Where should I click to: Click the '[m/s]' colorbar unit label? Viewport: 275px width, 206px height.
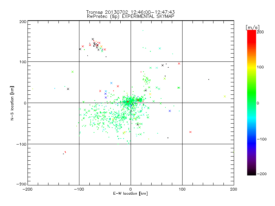pos(253,27)
